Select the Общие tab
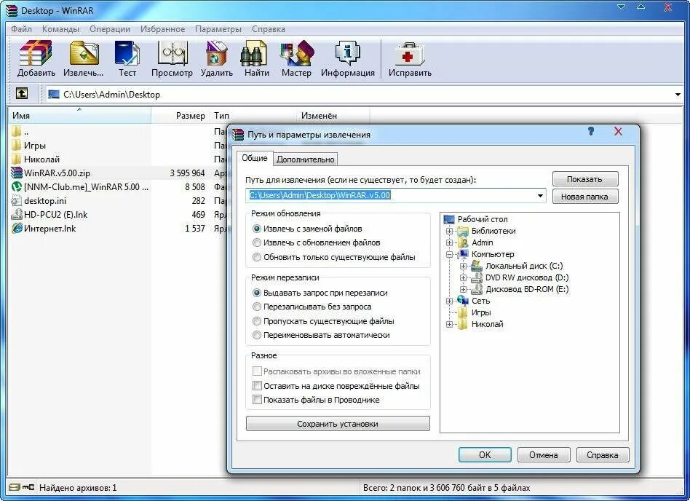This screenshot has height=501, width=690. pos(254,158)
